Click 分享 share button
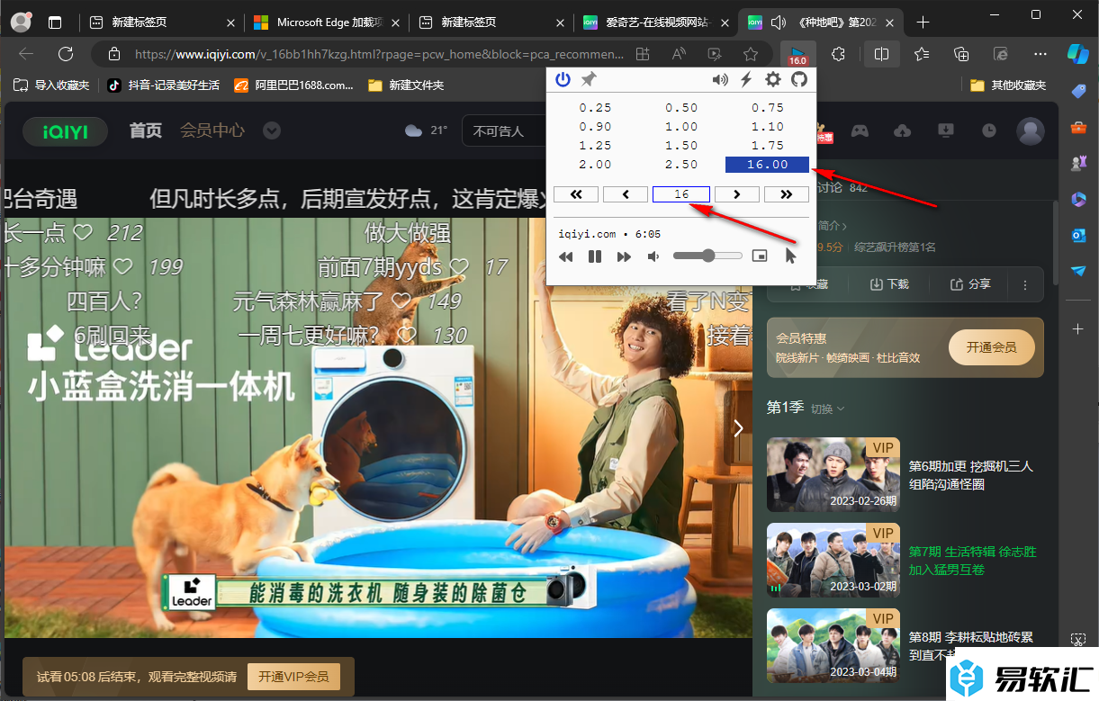The width and height of the screenshot is (1099, 701). (x=970, y=284)
